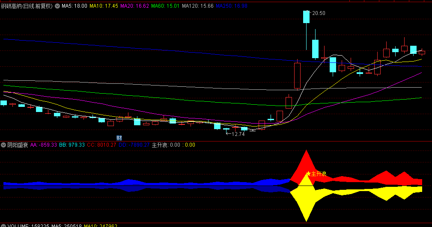
Task: Open the 阴阳盛衰 indicator dropdown arrow
Action: coord(3,145)
